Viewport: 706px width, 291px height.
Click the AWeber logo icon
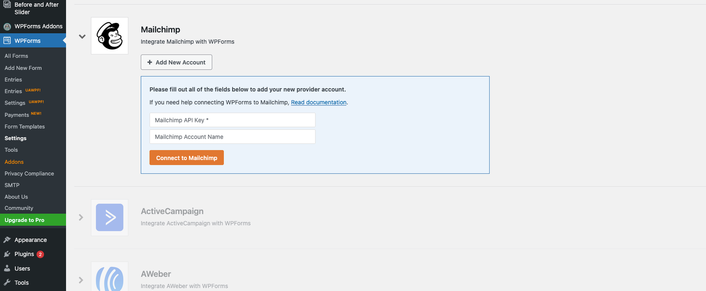click(x=109, y=278)
